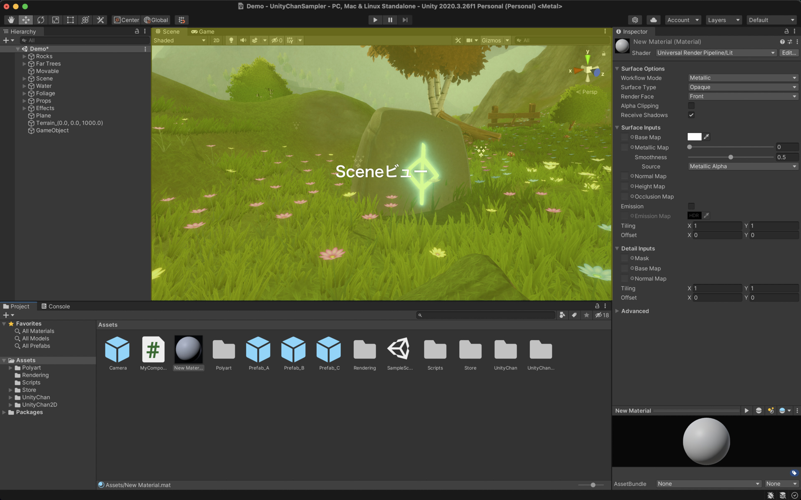Select the Rect tool
This screenshot has width=801, height=500.
tap(71, 20)
